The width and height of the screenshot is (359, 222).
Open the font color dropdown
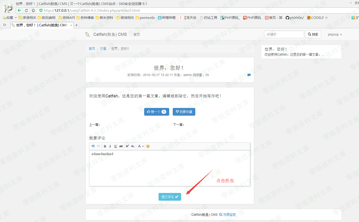[x=140, y=146]
